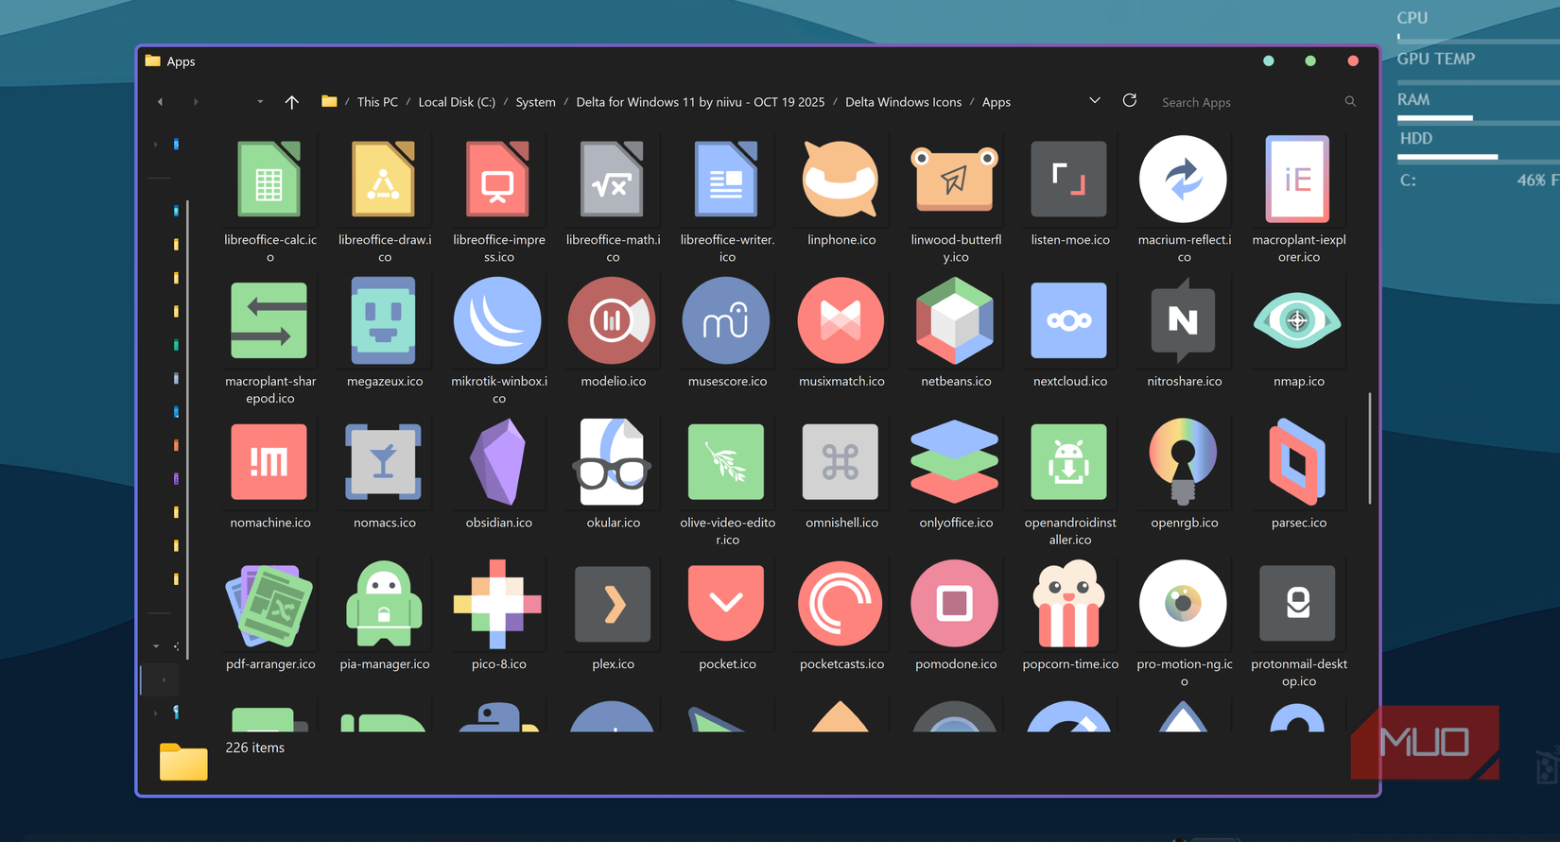Go up one folder level

292,102
